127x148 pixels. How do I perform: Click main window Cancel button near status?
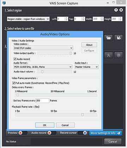point(113,142)
